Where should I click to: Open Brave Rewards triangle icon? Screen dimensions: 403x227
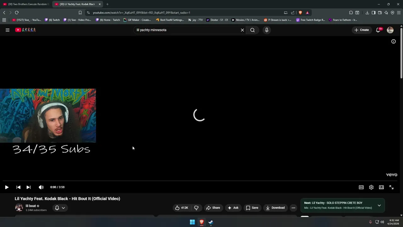pos(307,13)
